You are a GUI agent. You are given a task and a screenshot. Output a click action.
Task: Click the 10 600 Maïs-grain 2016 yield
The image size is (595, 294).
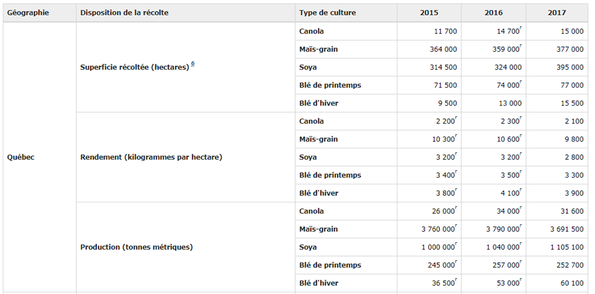click(504, 139)
